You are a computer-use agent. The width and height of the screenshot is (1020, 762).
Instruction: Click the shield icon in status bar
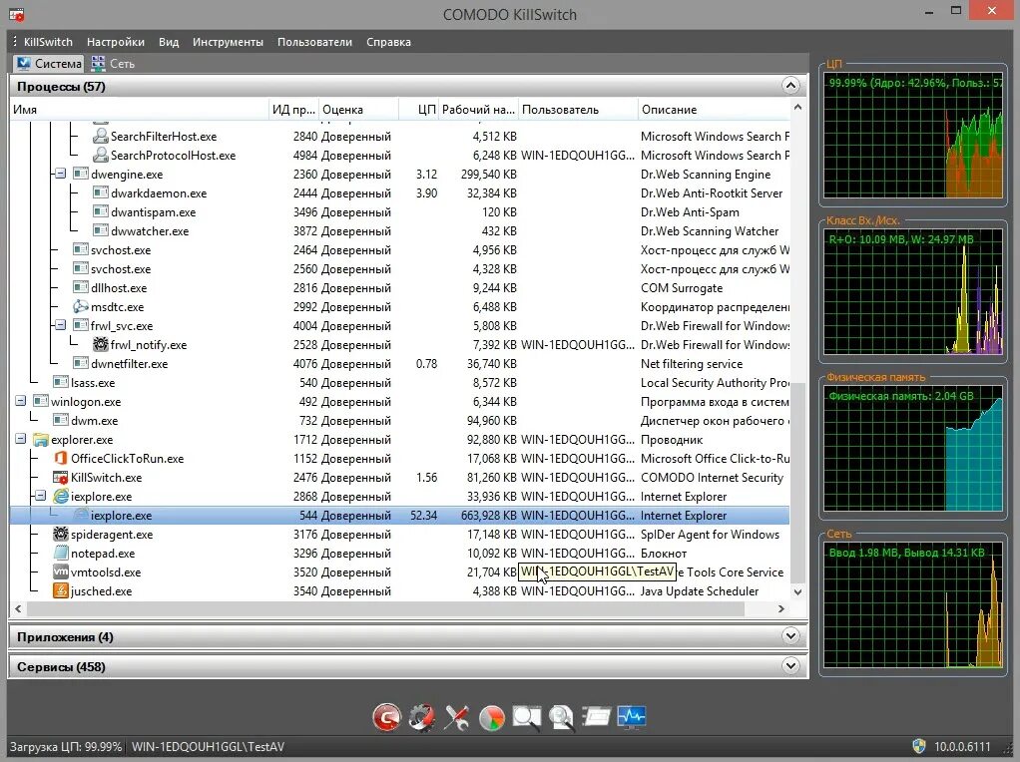(918, 746)
